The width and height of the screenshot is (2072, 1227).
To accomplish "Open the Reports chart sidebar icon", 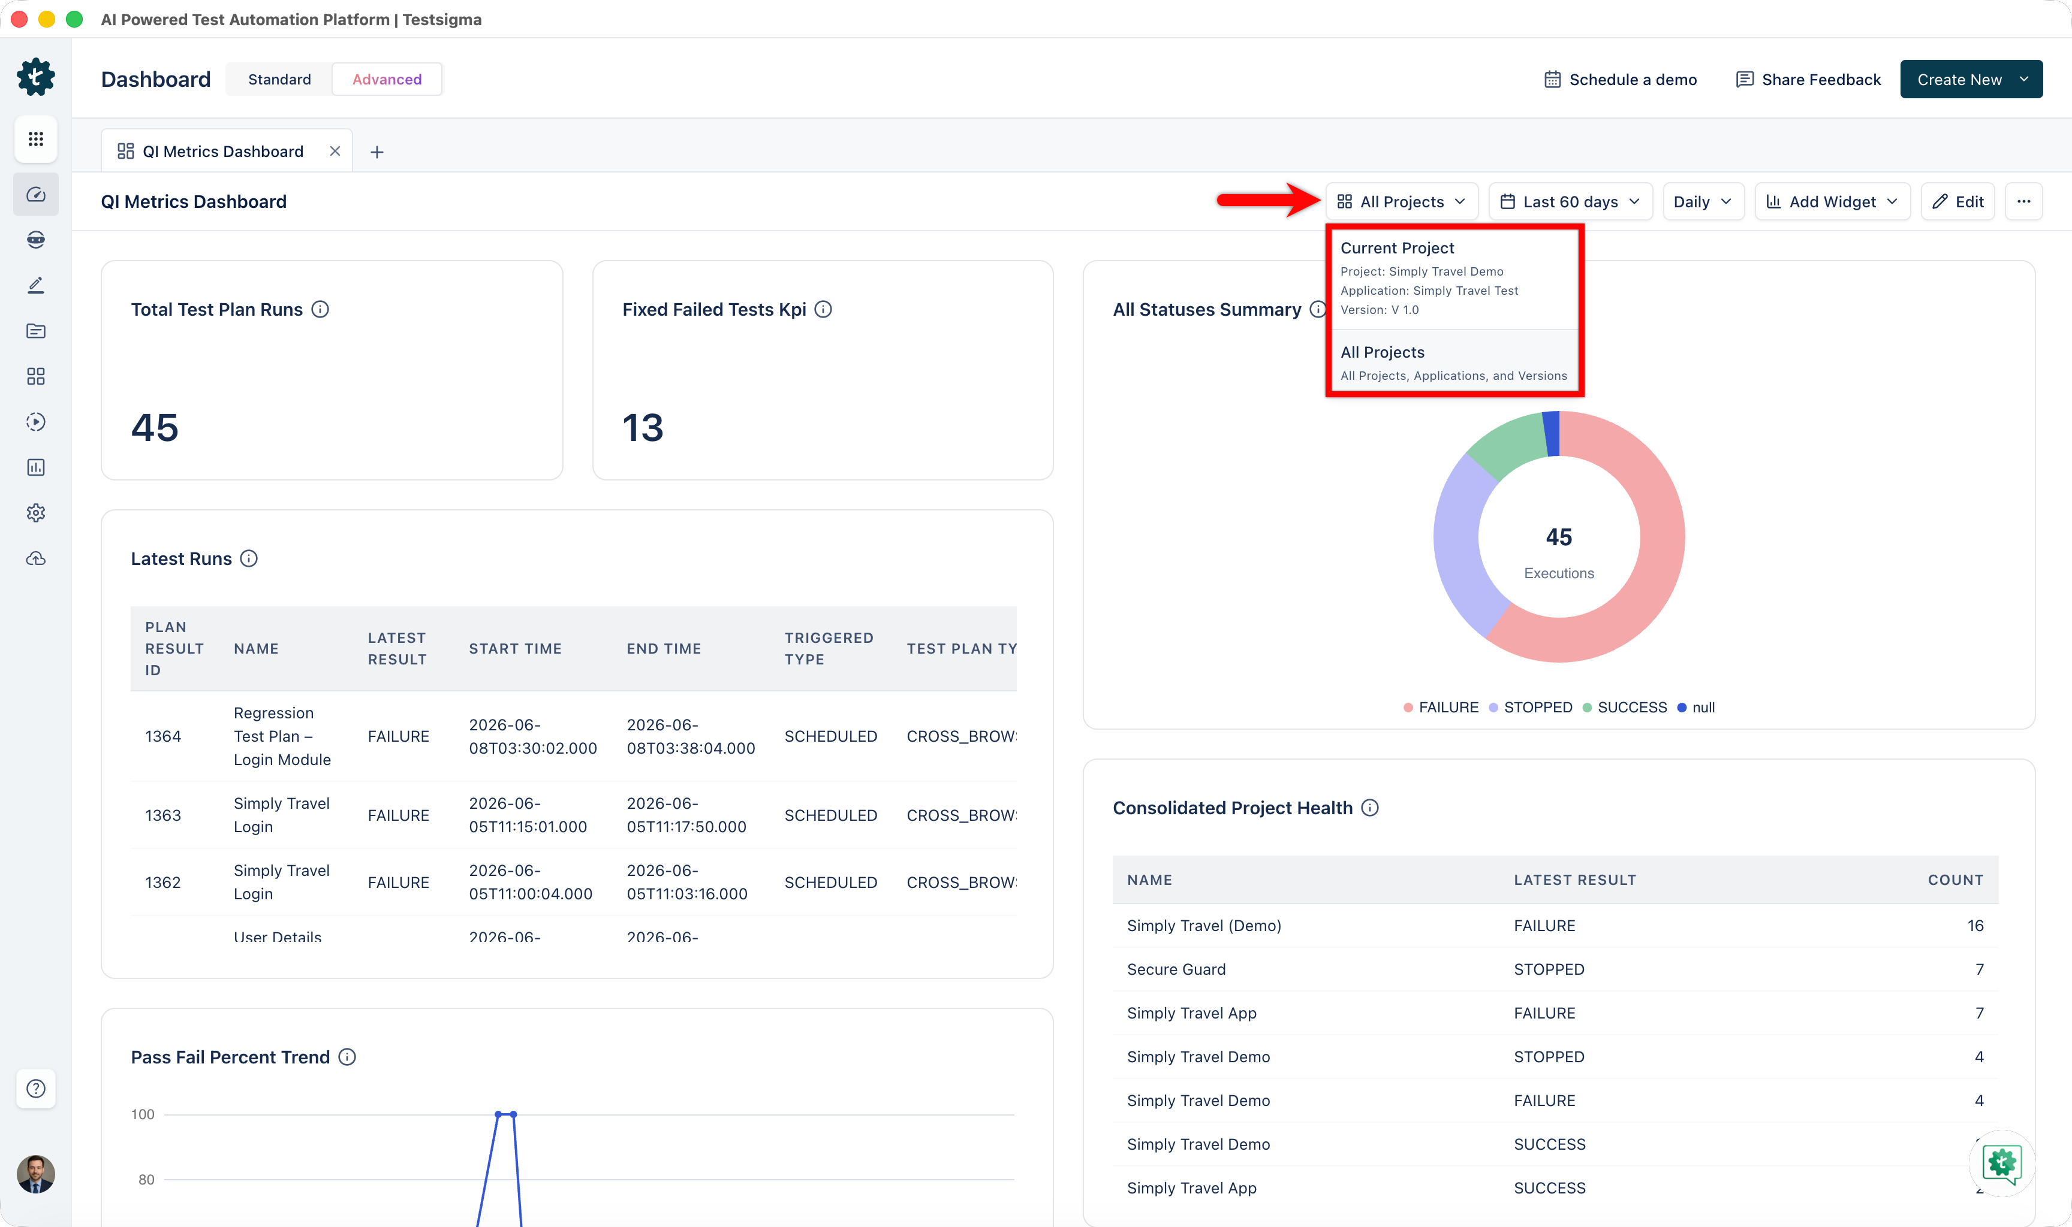I will tap(35, 467).
